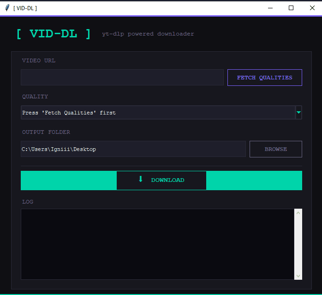Focus the Video URL input field
The height and width of the screenshot is (295, 322).
122,77
